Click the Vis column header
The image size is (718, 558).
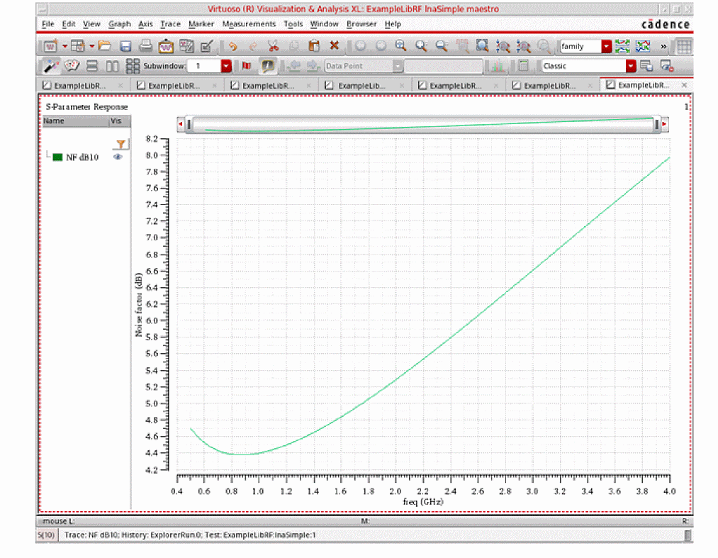116,121
